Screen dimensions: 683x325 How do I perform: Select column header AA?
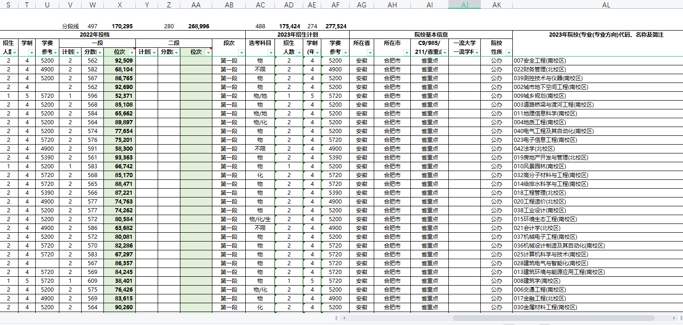tap(196, 4)
